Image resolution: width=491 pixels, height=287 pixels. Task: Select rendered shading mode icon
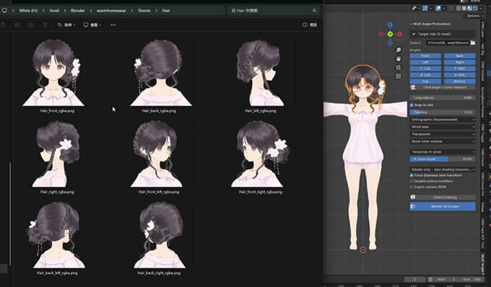coord(475,9)
